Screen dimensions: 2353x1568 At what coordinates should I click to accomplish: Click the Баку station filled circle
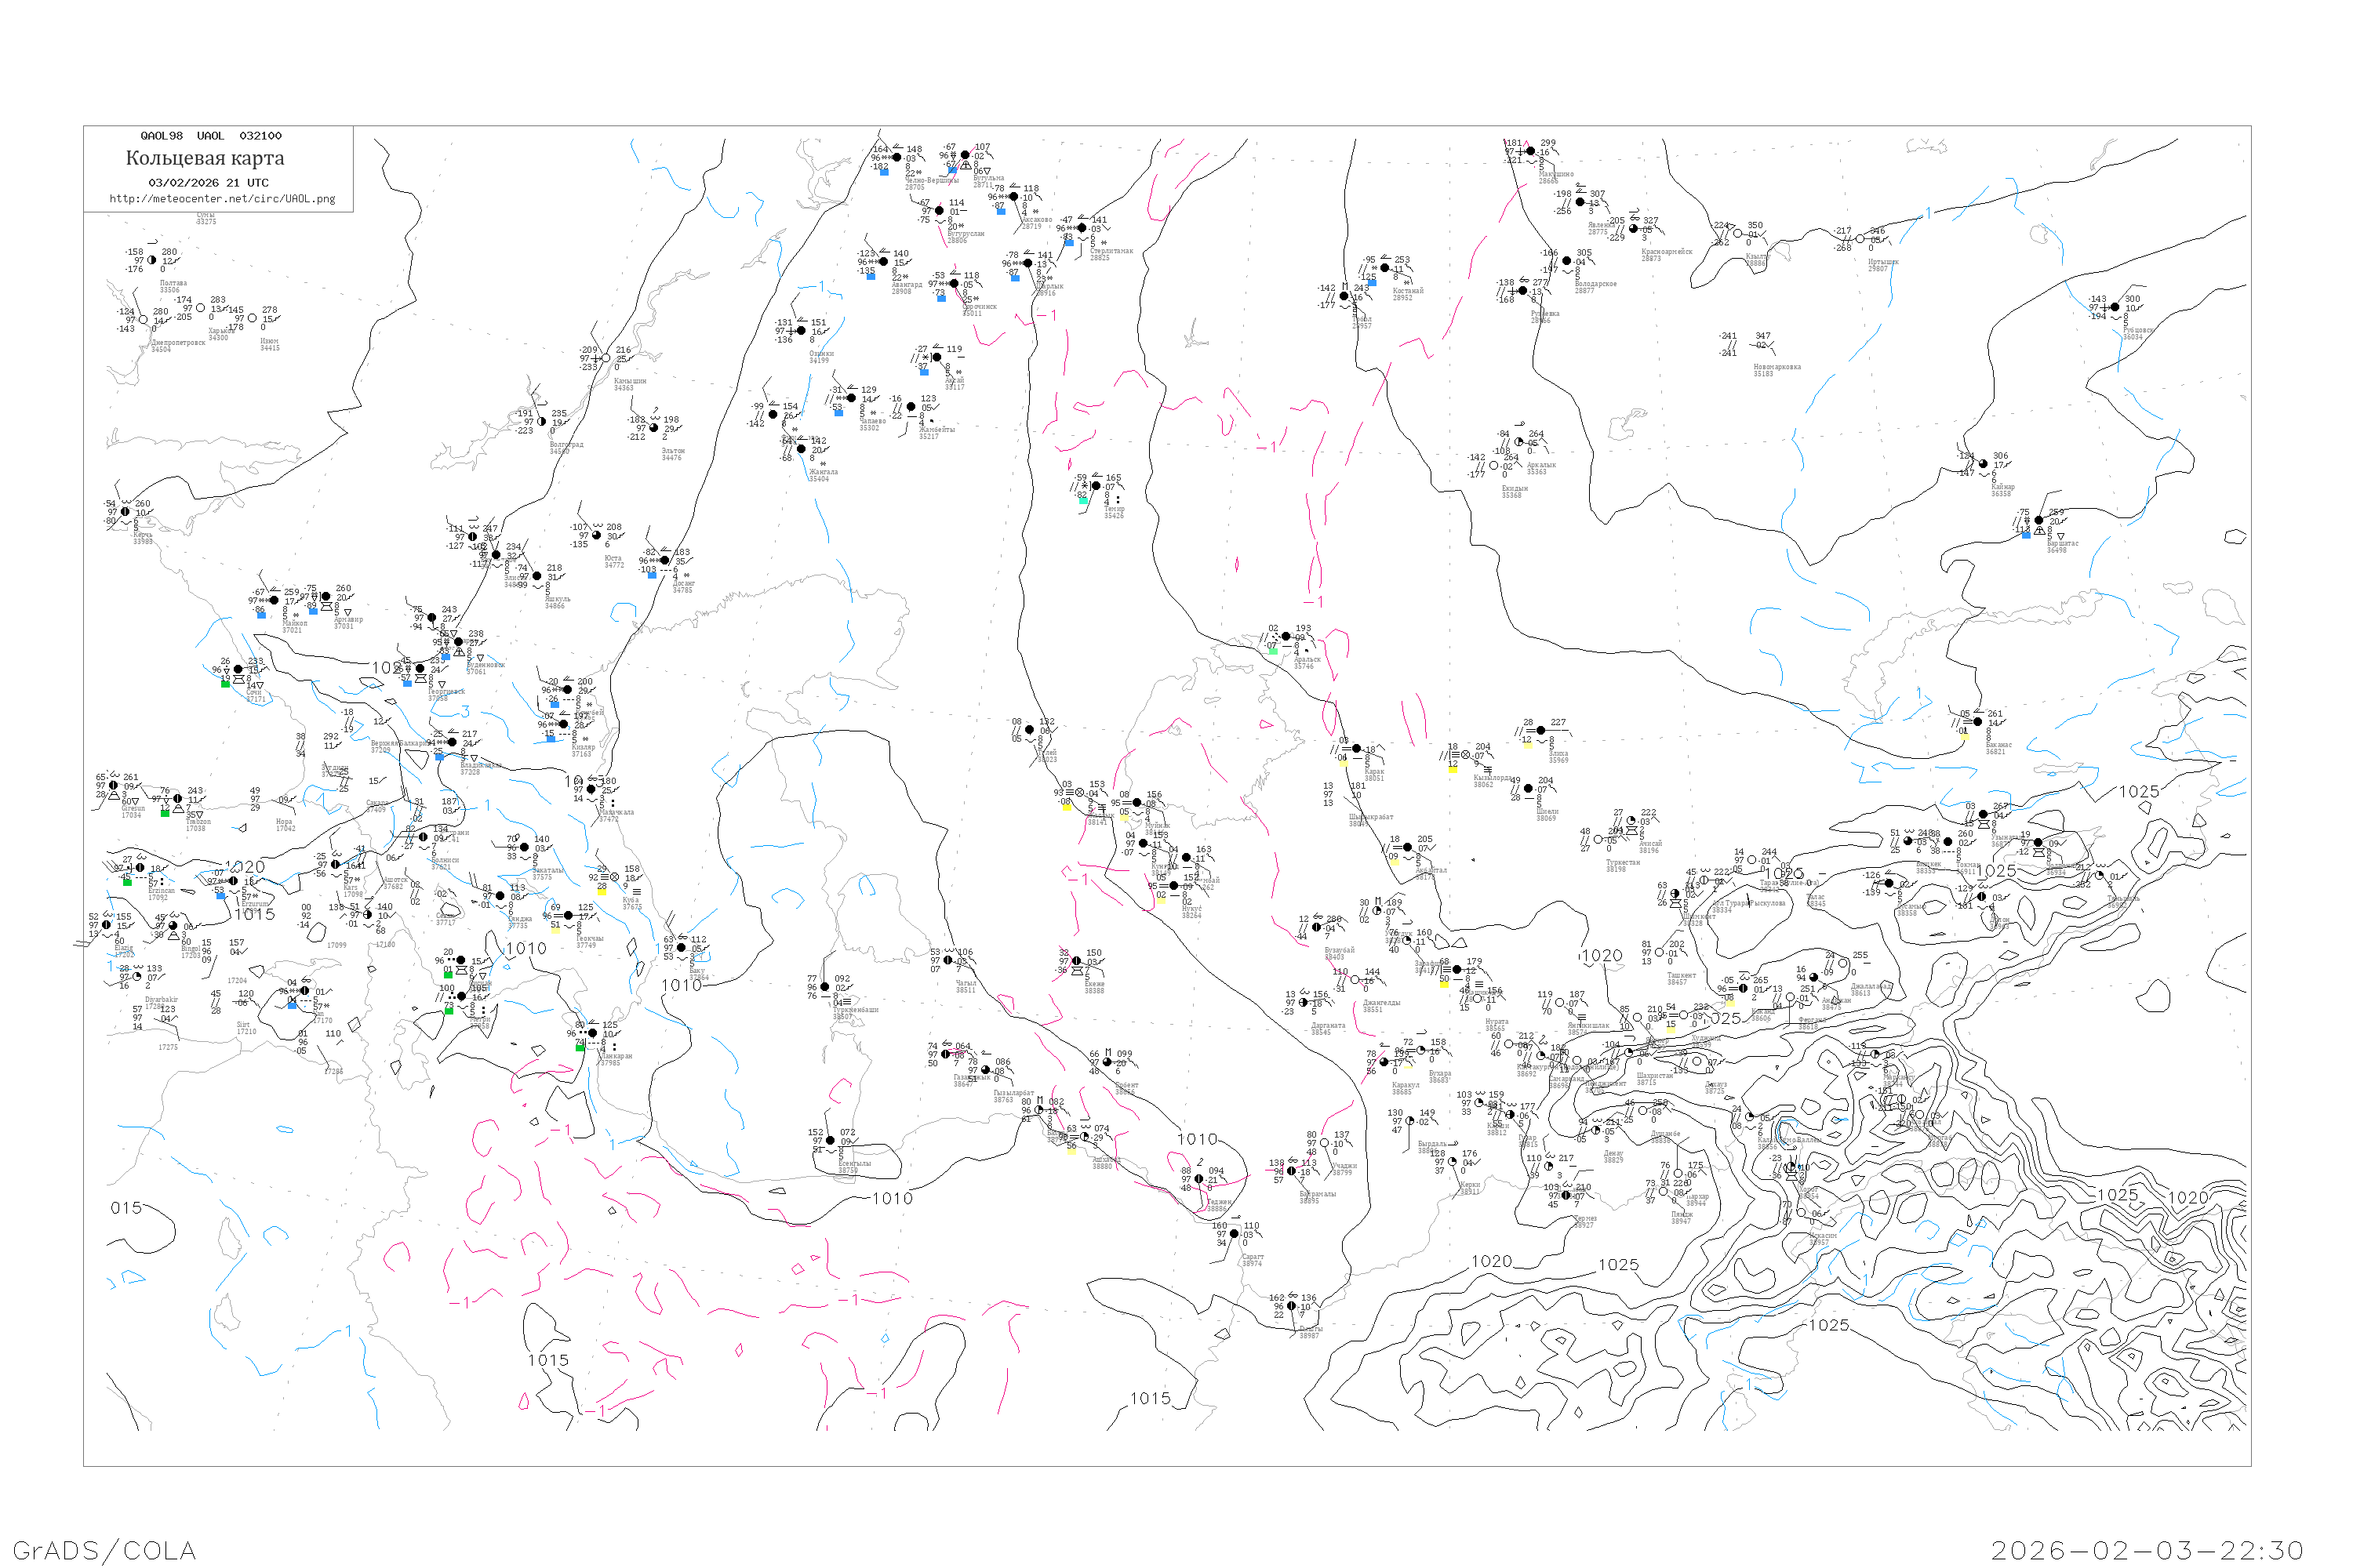click(682, 948)
